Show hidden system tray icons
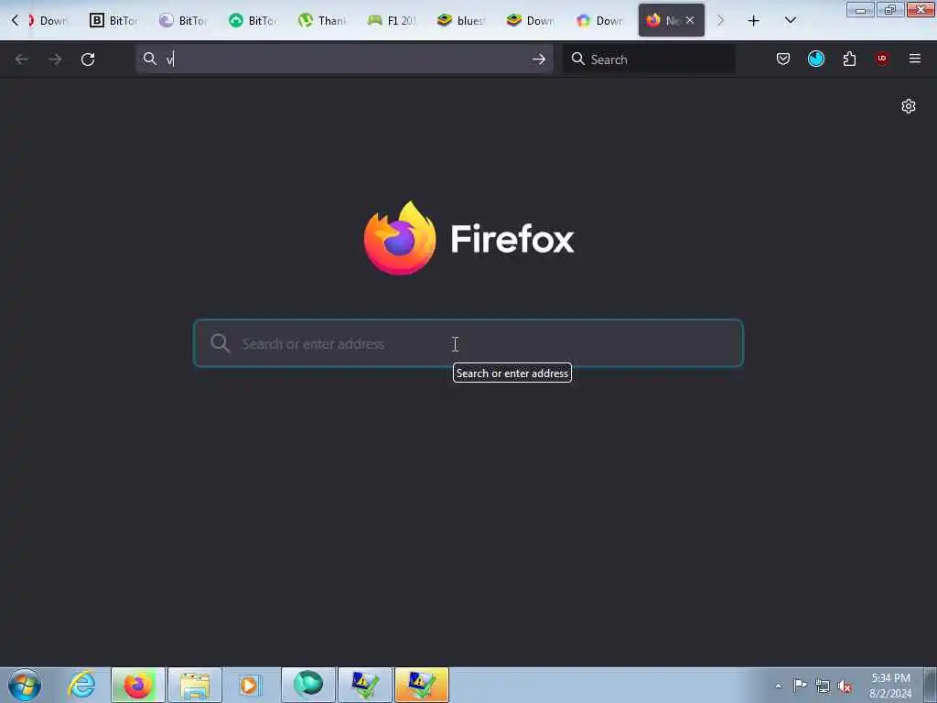Viewport: 937px width, 703px height. 778,686
